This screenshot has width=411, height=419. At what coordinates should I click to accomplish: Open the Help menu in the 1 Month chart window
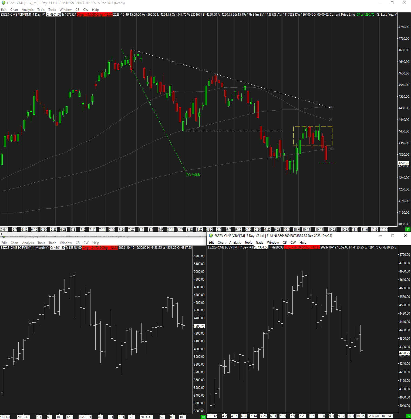pos(96,243)
